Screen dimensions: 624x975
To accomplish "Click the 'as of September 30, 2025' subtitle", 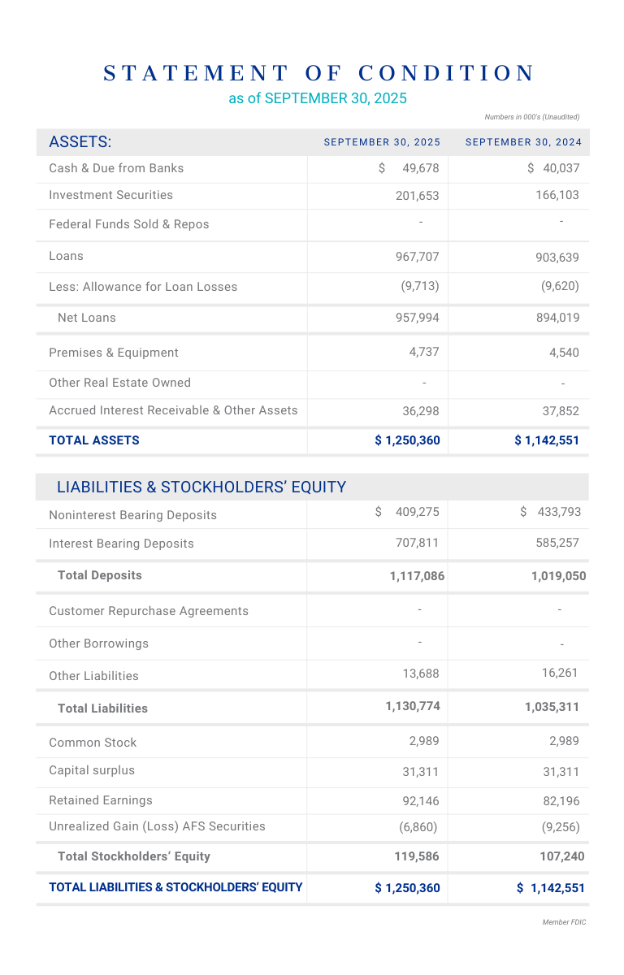I will point(317,98).
